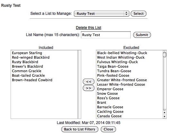Select Snow Goose in Excluded list

click(x=130, y=93)
